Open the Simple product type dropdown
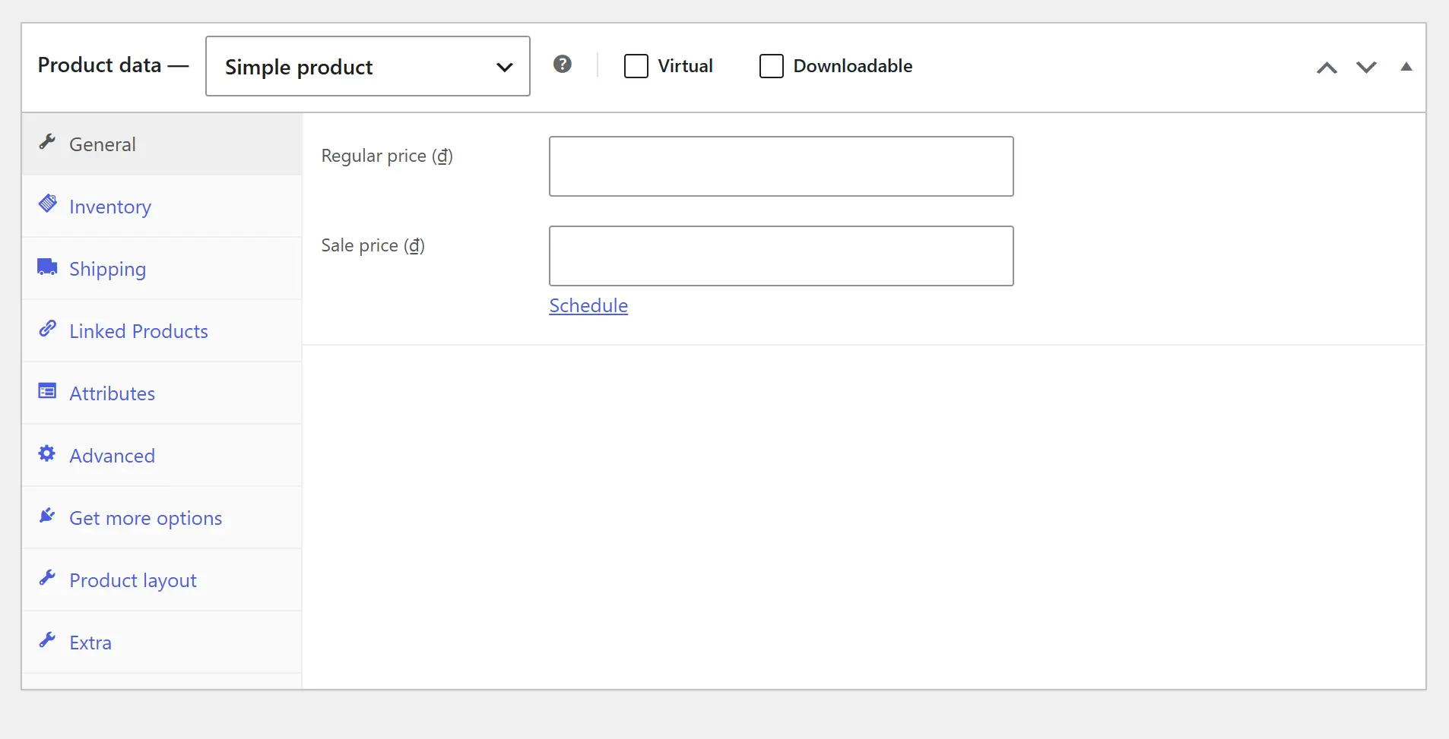The height and width of the screenshot is (739, 1449). point(368,66)
